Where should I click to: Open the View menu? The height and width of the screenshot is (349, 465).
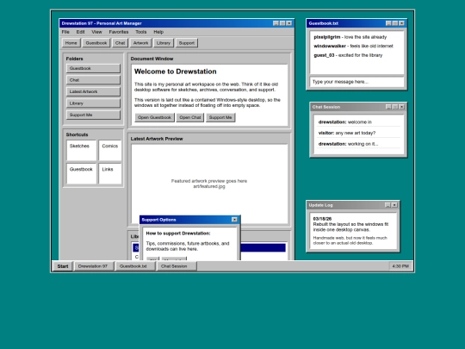96,32
